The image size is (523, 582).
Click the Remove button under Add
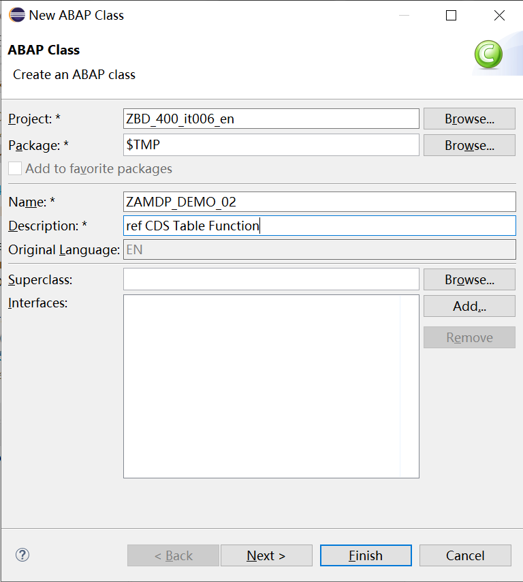tap(469, 337)
